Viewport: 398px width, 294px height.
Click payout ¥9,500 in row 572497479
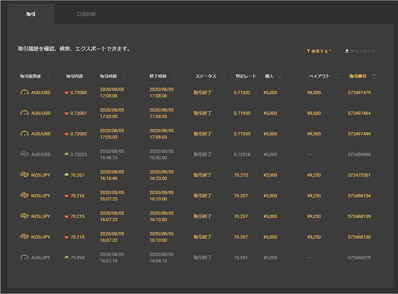tap(314, 92)
